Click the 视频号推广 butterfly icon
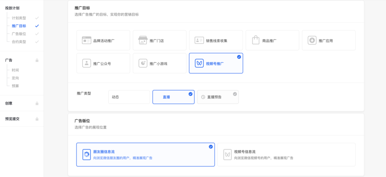This screenshot has height=177, width=386. click(199, 63)
